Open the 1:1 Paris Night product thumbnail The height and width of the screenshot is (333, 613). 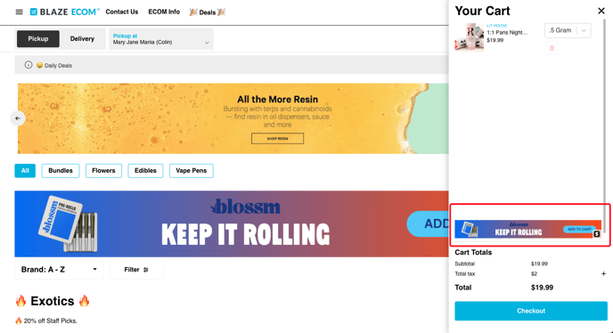tap(470, 37)
